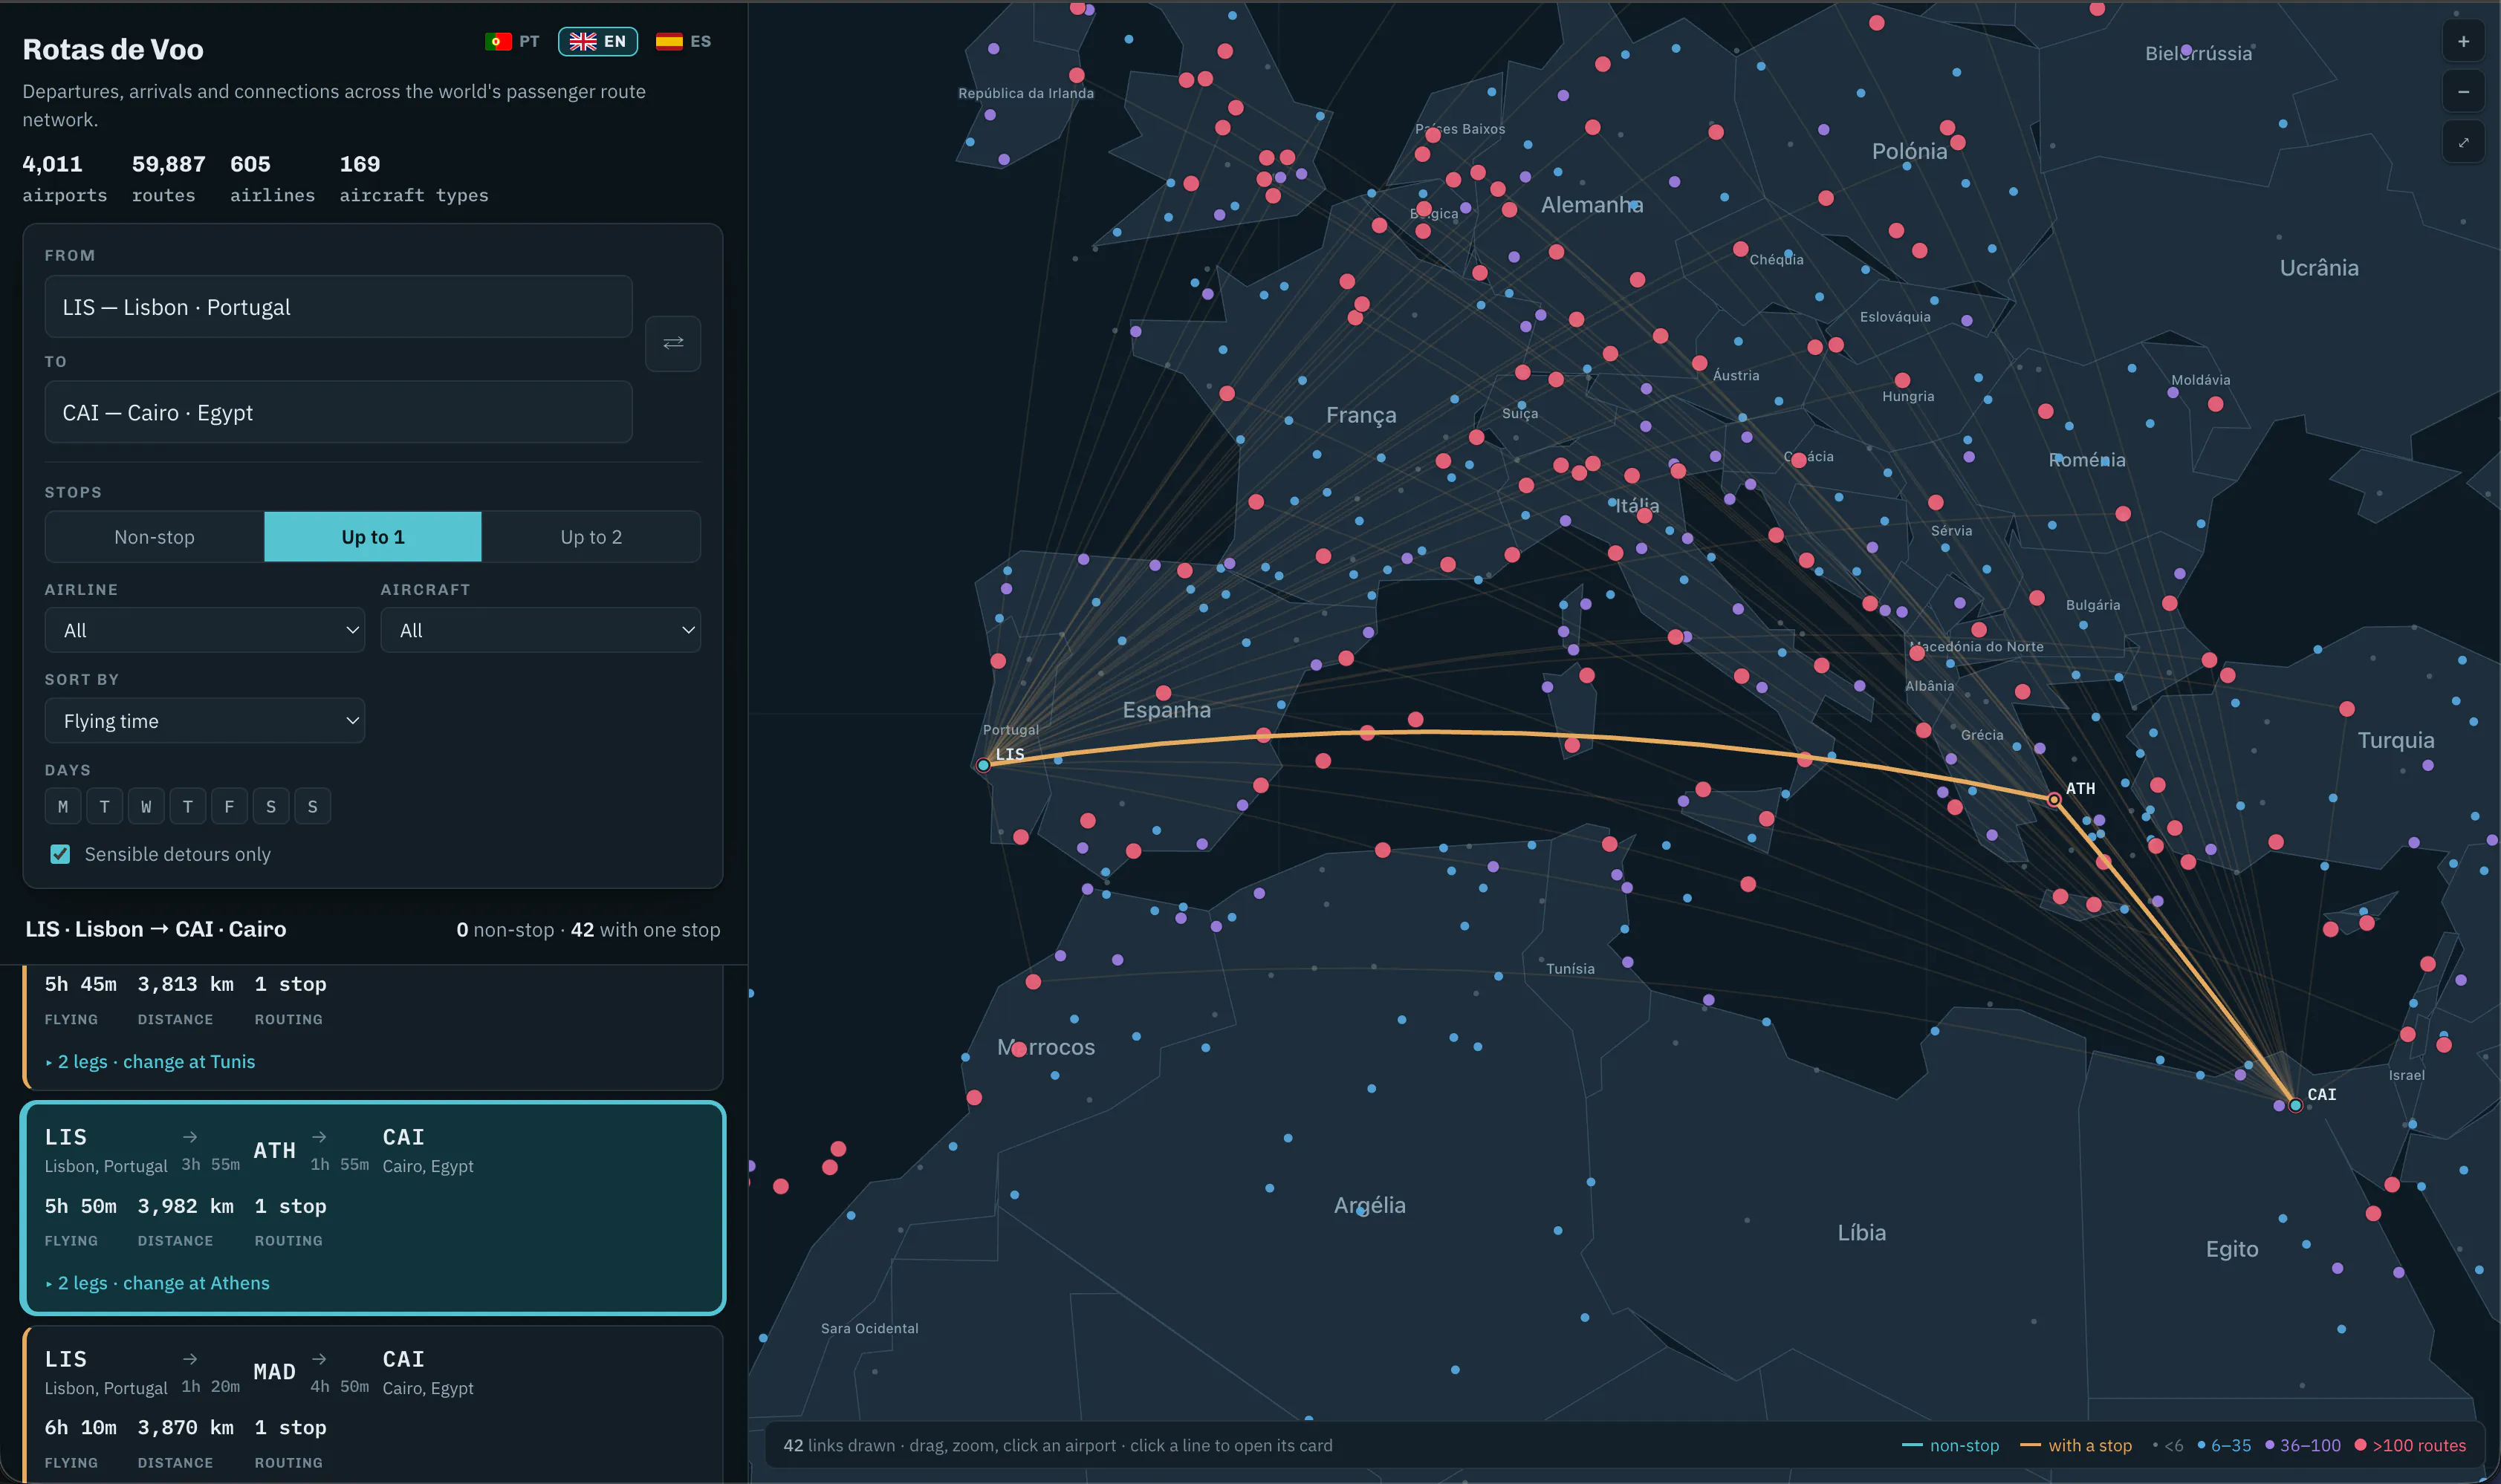Select the Up to 1 stops option

tap(373, 537)
